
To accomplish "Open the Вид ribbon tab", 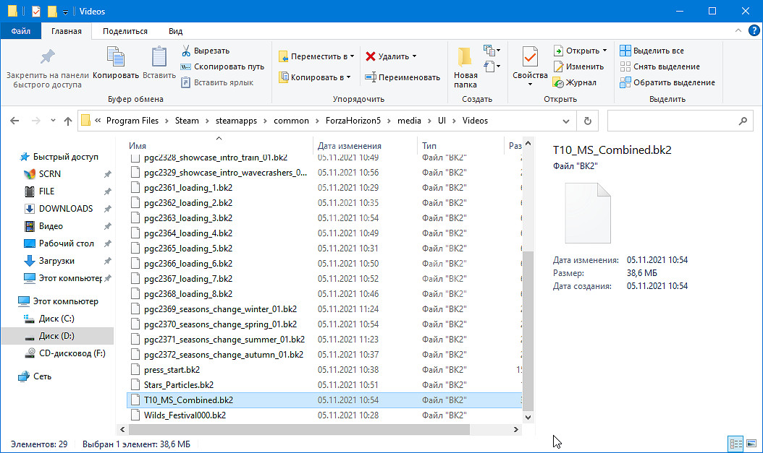I will [175, 31].
